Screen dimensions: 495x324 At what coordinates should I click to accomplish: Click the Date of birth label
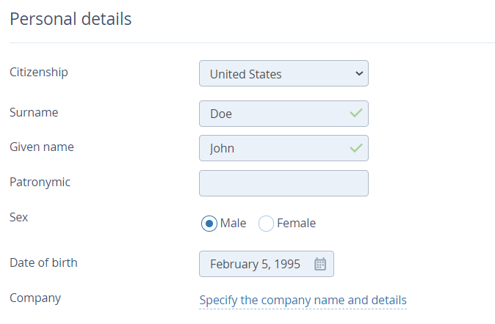tap(43, 262)
